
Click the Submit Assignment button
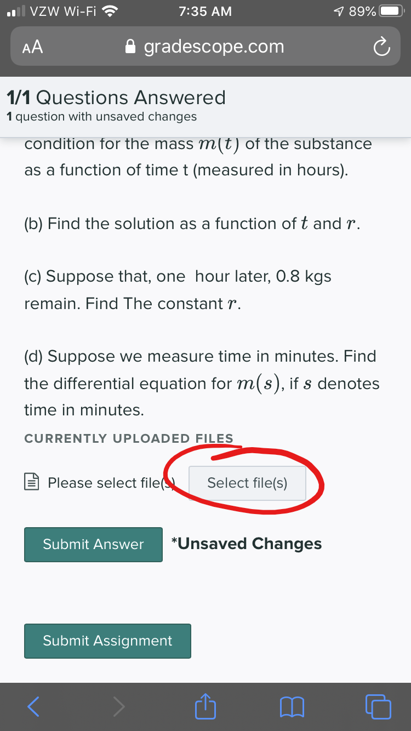point(107,641)
